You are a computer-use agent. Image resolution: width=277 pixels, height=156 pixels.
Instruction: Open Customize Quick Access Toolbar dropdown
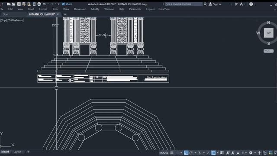(x=59, y=4)
